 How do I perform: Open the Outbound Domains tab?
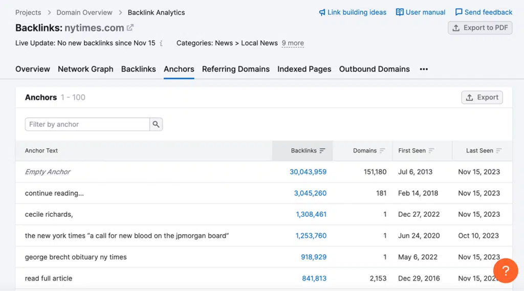tap(374, 69)
